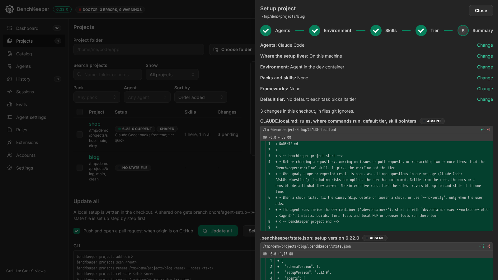
Task: Click Change next to Default tier
Action: point(485,99)
